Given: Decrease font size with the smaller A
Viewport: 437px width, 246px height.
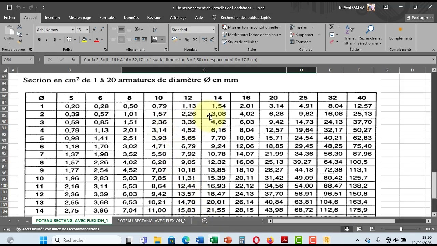Looking at the screenshot, I should [102, 30].
